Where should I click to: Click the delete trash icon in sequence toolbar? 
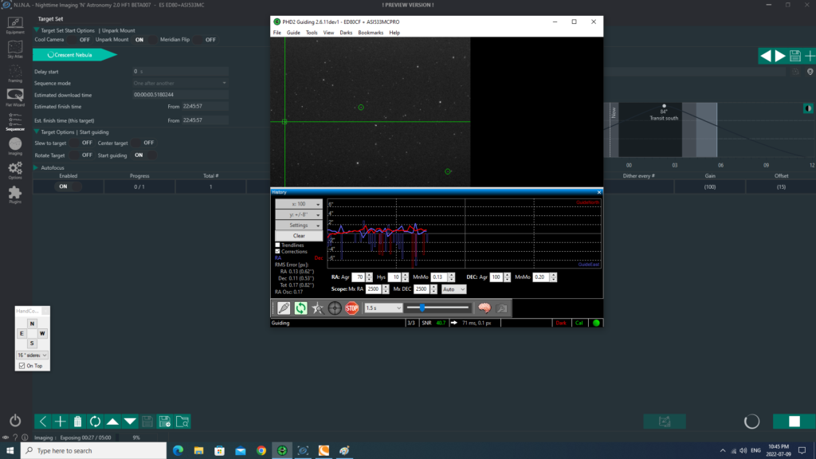coord(77,422)
